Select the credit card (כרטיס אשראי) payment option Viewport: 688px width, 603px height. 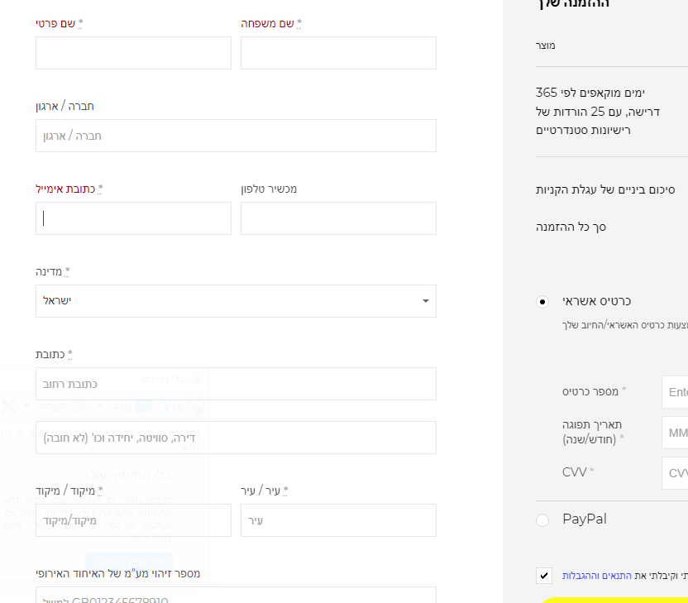coord(542,302)
